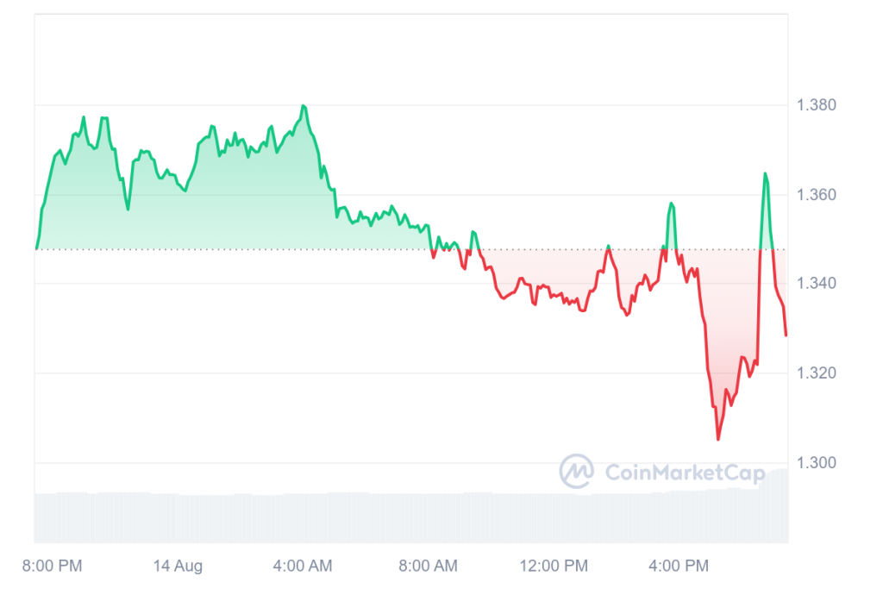This screenshot has width=883, height=589.
Task: Select the 8:00 AM axis label
Action: pos(429,567)
